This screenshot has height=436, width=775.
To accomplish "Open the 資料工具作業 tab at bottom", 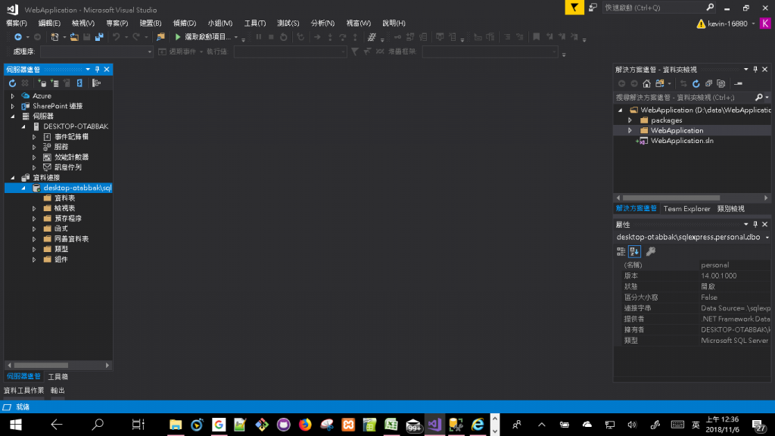I will (x=23, y=391).
